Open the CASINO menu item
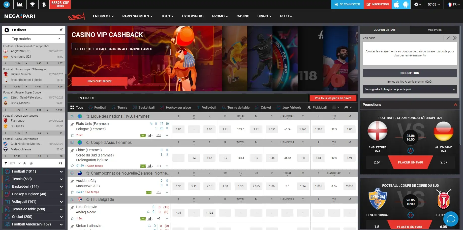463x230 pixels. [243, 16]
